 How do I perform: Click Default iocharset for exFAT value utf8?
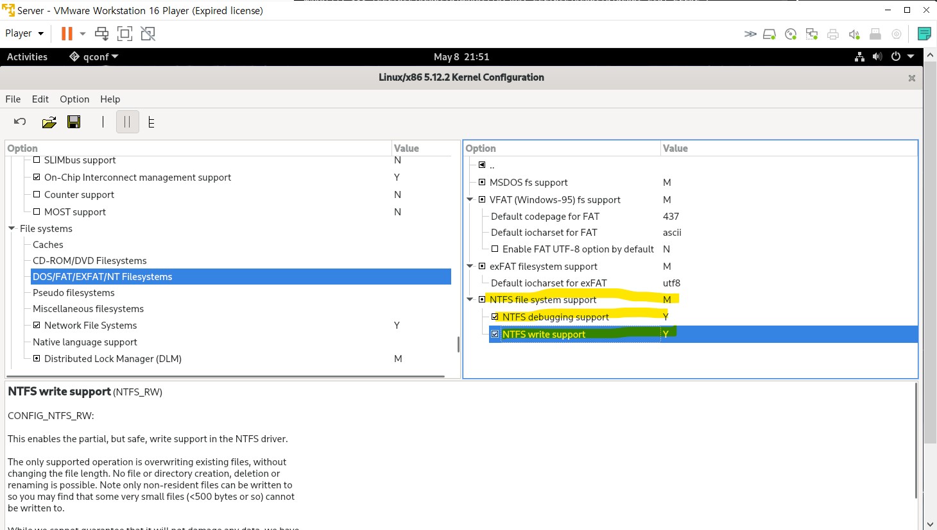[x=671, y=283]
